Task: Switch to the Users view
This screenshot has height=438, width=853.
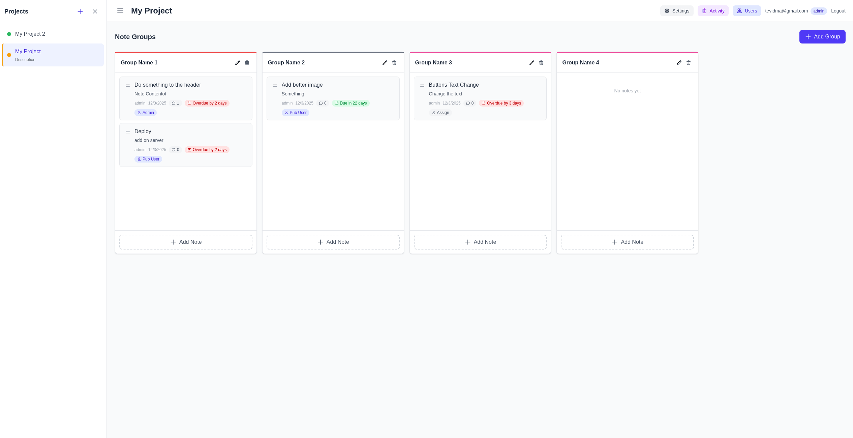Action: tap(747, 10)
